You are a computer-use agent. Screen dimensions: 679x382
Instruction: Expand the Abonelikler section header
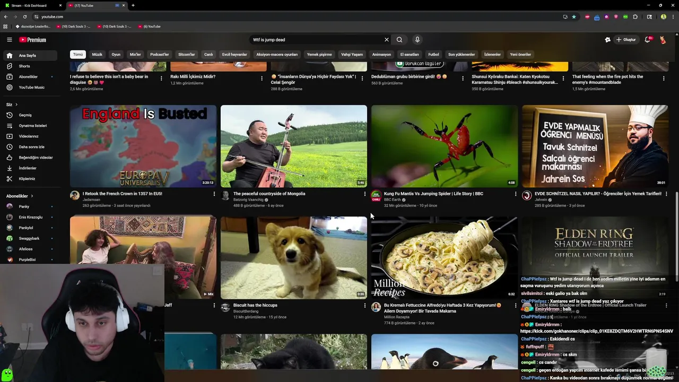pyautogui.click(x=20, y=196)
